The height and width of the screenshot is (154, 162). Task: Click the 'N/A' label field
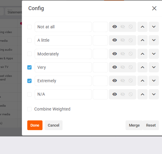pyautogui.click(x=63, y=94)
